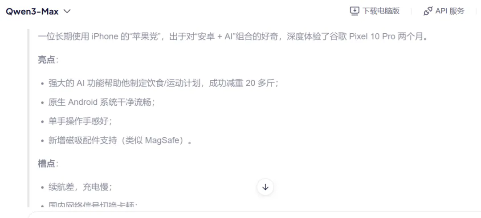Screen dimensions: 481x218
Task: Jump to bottom with the down-arrow button
Action: (x=265, y=187)
